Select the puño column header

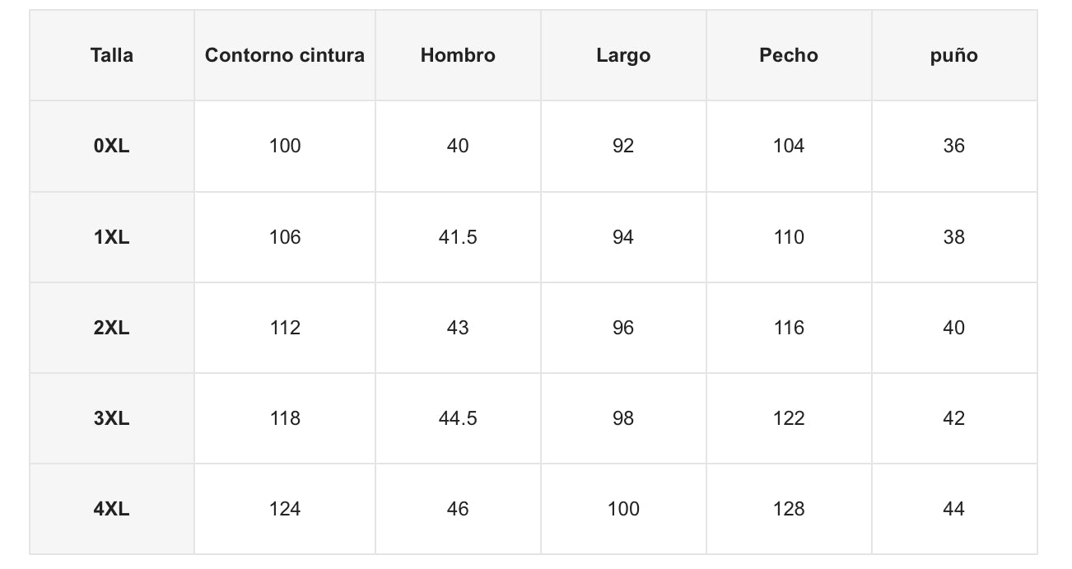click(x=953, y=55)
